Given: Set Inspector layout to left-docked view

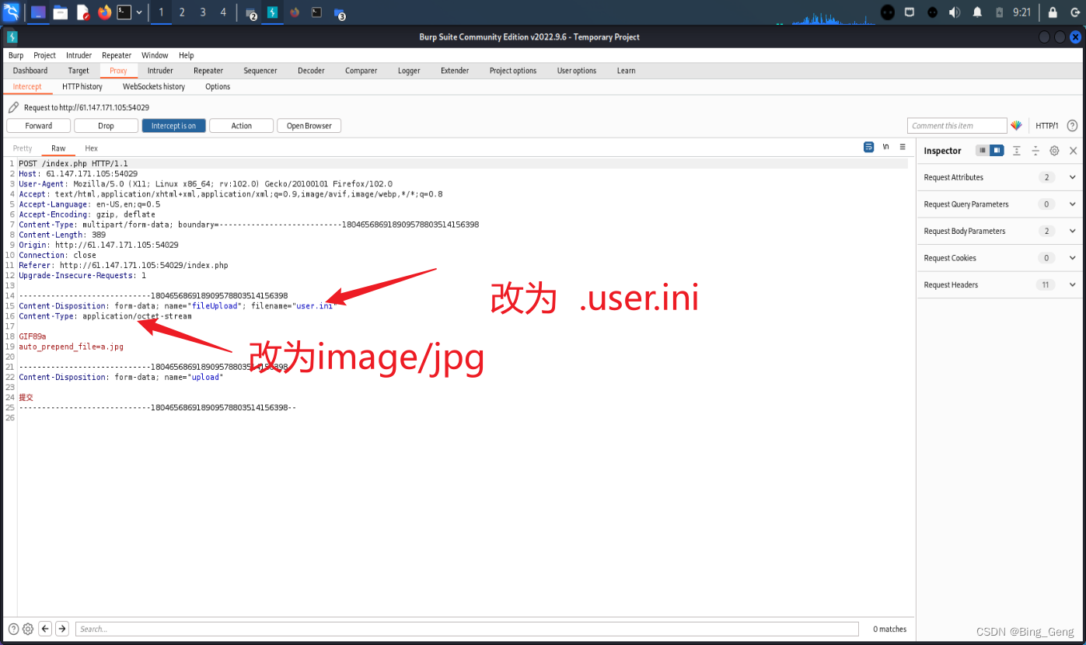Looking at the screenshot, I should click(x=983, y=151).
